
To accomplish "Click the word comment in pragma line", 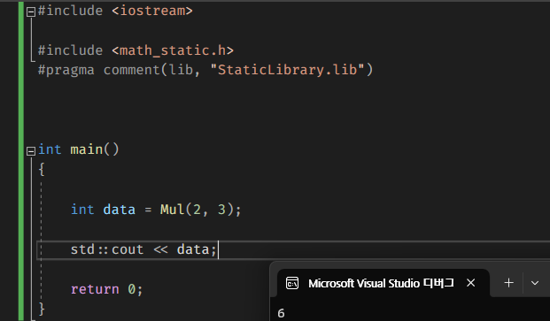I will [132, 70].
